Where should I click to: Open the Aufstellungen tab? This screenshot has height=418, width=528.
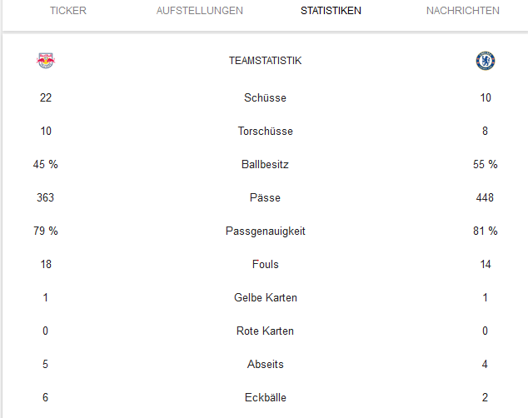tap(199, 11)
